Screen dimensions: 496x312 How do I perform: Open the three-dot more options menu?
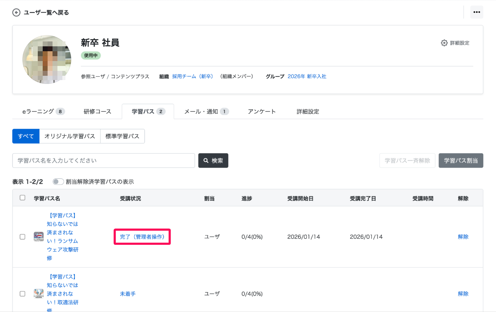pos(477,12)
